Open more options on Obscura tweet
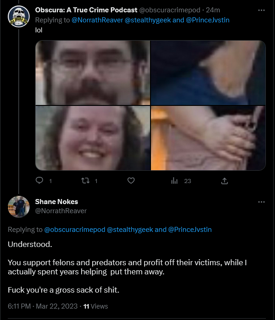 (261, 10)
